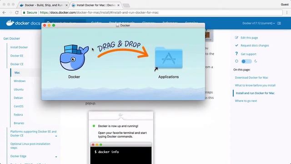Click the Docker whale app icon
The height and width of the screenshot is (164, 291).
[x=74, y=57]
